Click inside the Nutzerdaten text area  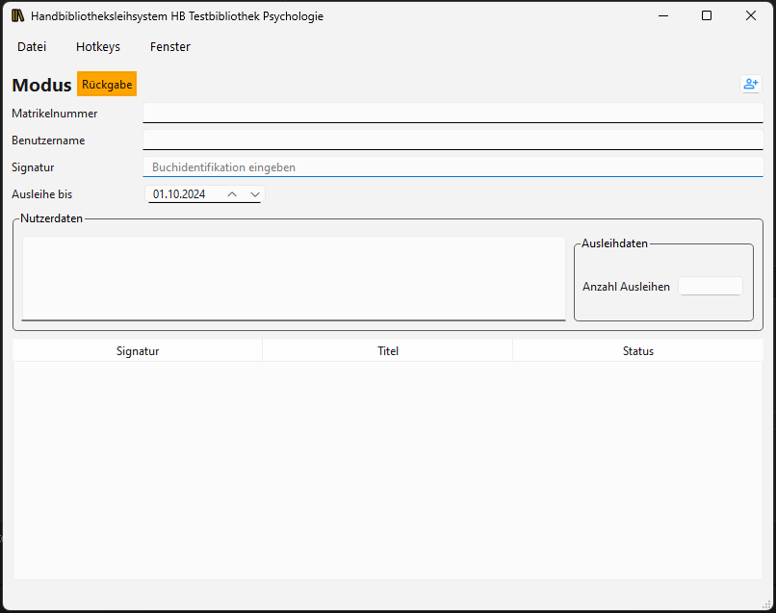click(294, 277)
